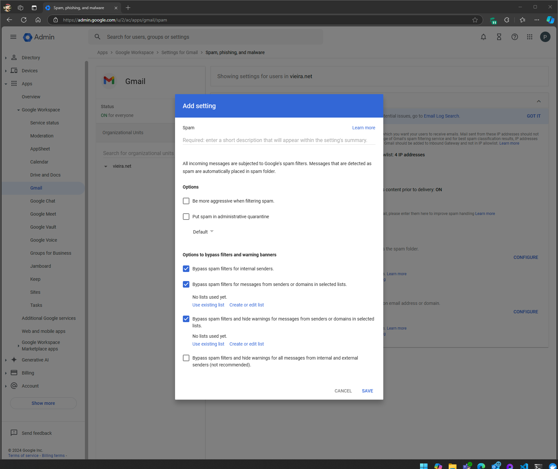This screenshot has width=558, height=469.
Task: Click second Create or edit list link
Action: pos(247,344)
